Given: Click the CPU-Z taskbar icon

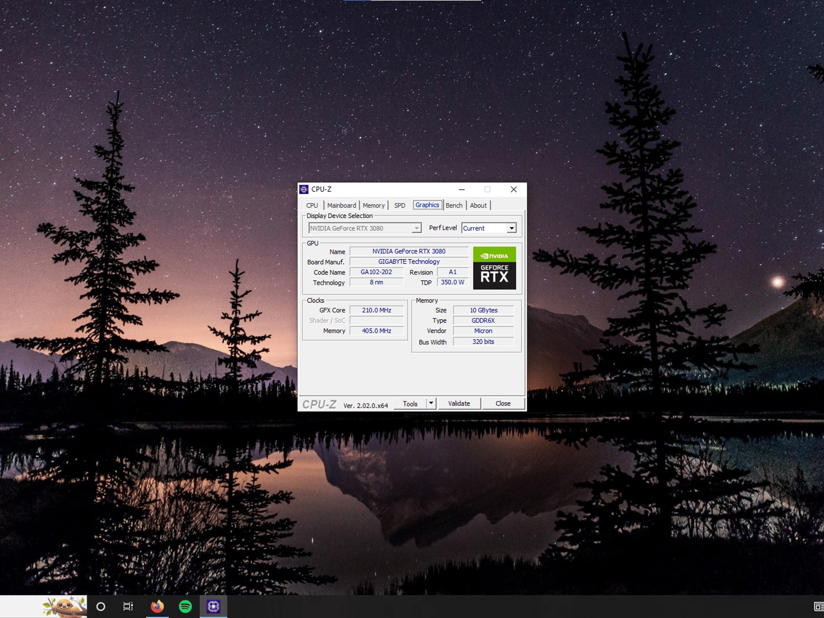Looking at the screenshot, I should click(213, 606).
